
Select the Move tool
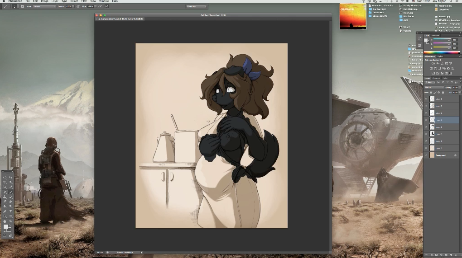[x=11, y=177]
